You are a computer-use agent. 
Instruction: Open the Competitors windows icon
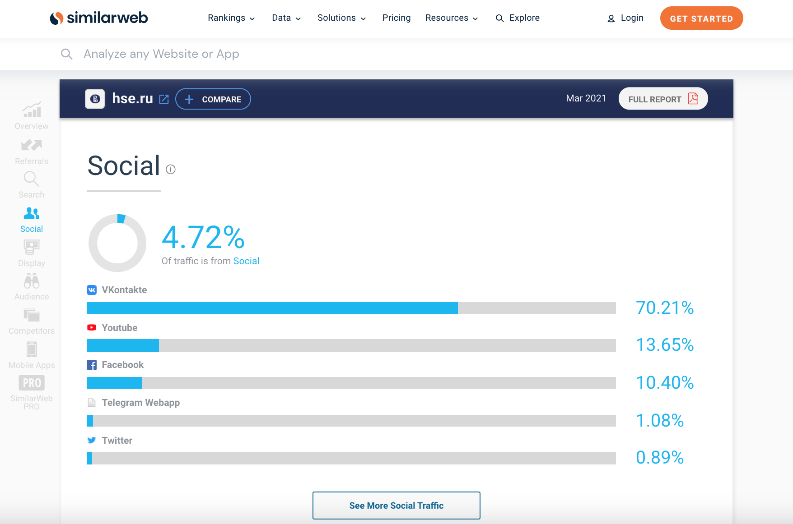(x=32, y=315)
